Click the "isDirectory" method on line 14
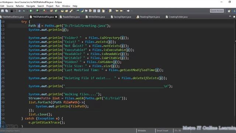236x133 pixels. coord(110,38)
